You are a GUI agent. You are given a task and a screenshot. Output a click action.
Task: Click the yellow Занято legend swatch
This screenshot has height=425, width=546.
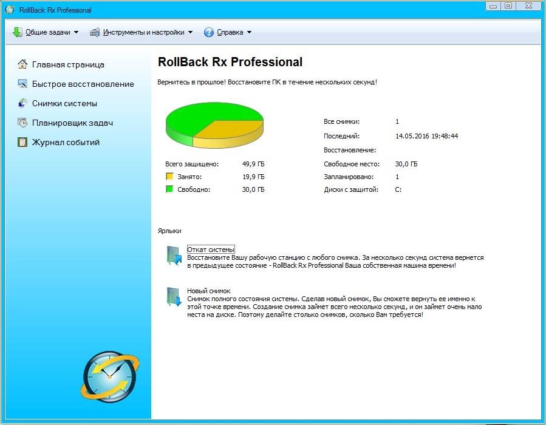(169, 176)
